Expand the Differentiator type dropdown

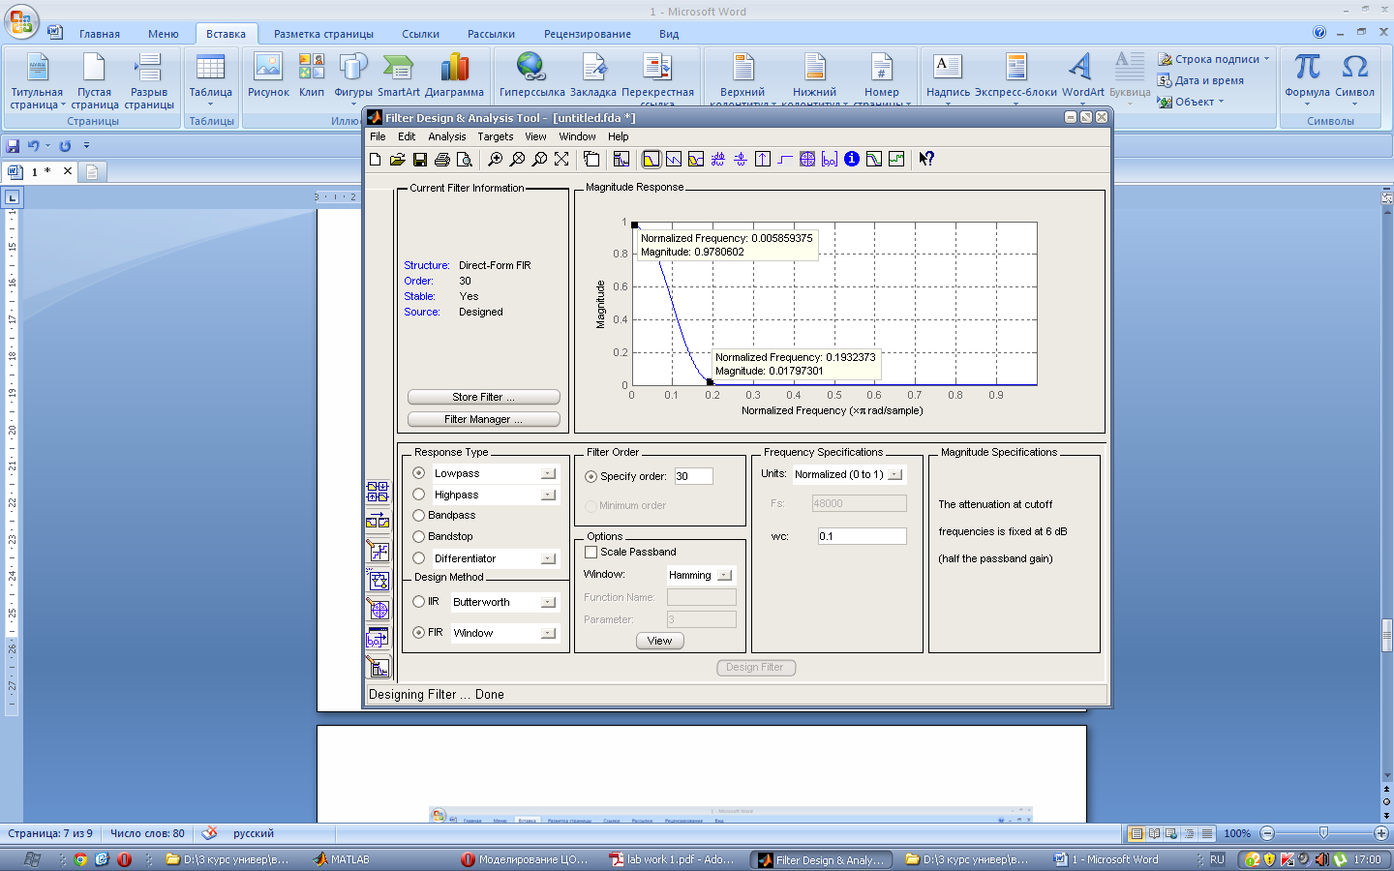tap(548, 558)
